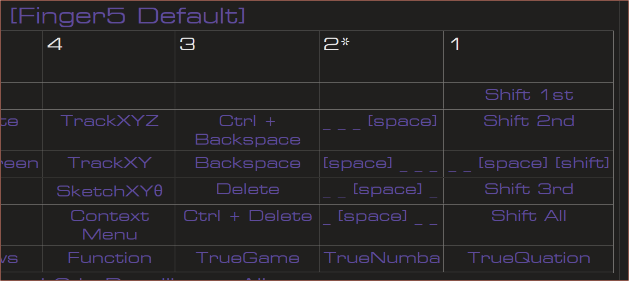Choose Context Menu in column 4
629x281 pixels.
pos(110,225)
